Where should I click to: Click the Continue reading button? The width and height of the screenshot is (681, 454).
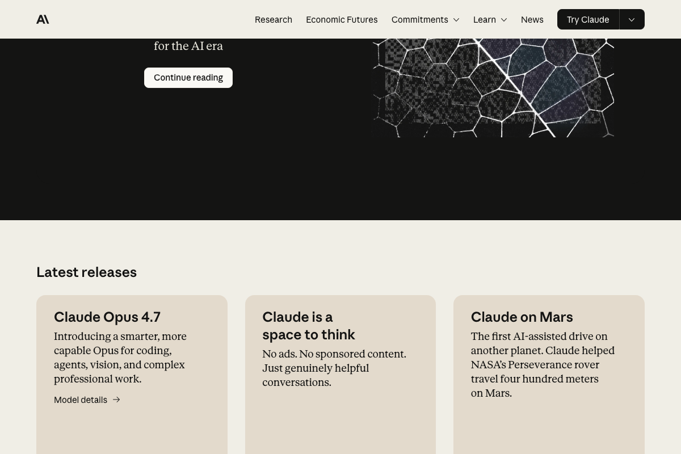pyautogui.click(x=188, y=77)
